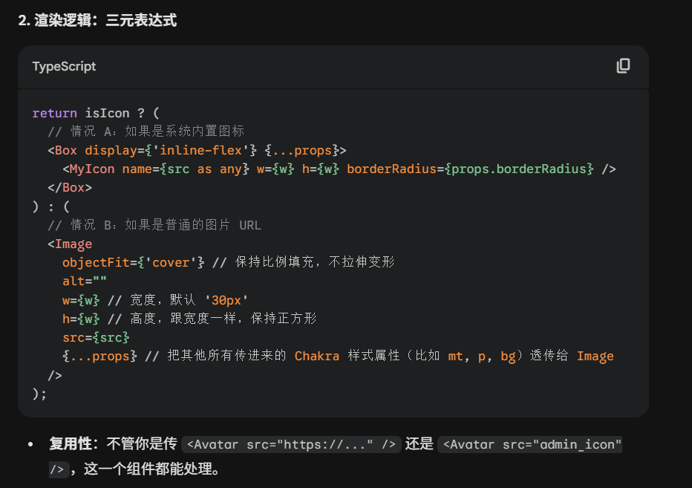692x488 pixels.
Task: Click the borderRadius={props.borderRadius} attribute
Action: [x=469, y=169]
